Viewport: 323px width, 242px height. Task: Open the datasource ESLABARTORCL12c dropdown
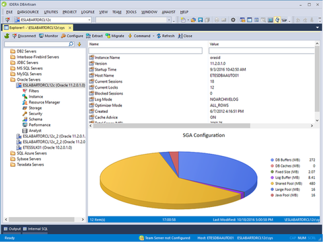89,20
